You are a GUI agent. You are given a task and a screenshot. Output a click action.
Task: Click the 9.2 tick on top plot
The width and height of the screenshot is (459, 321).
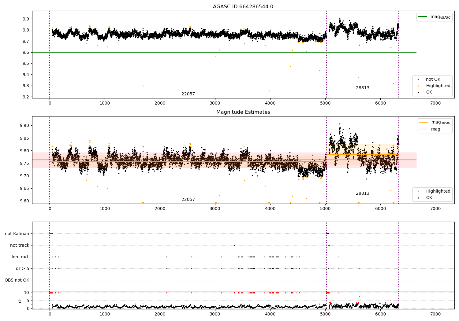coord(26,97)
